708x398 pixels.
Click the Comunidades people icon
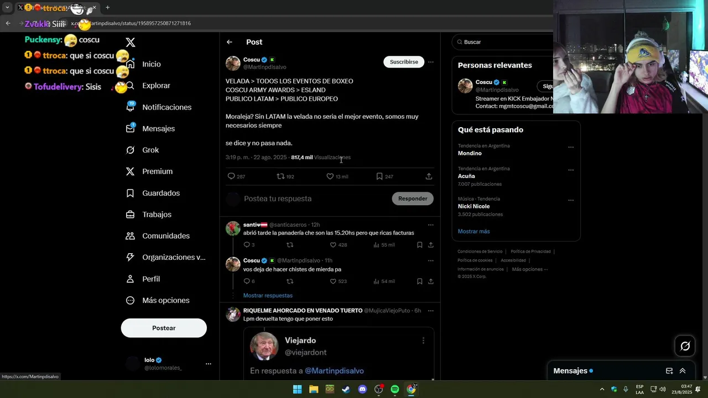131,236
